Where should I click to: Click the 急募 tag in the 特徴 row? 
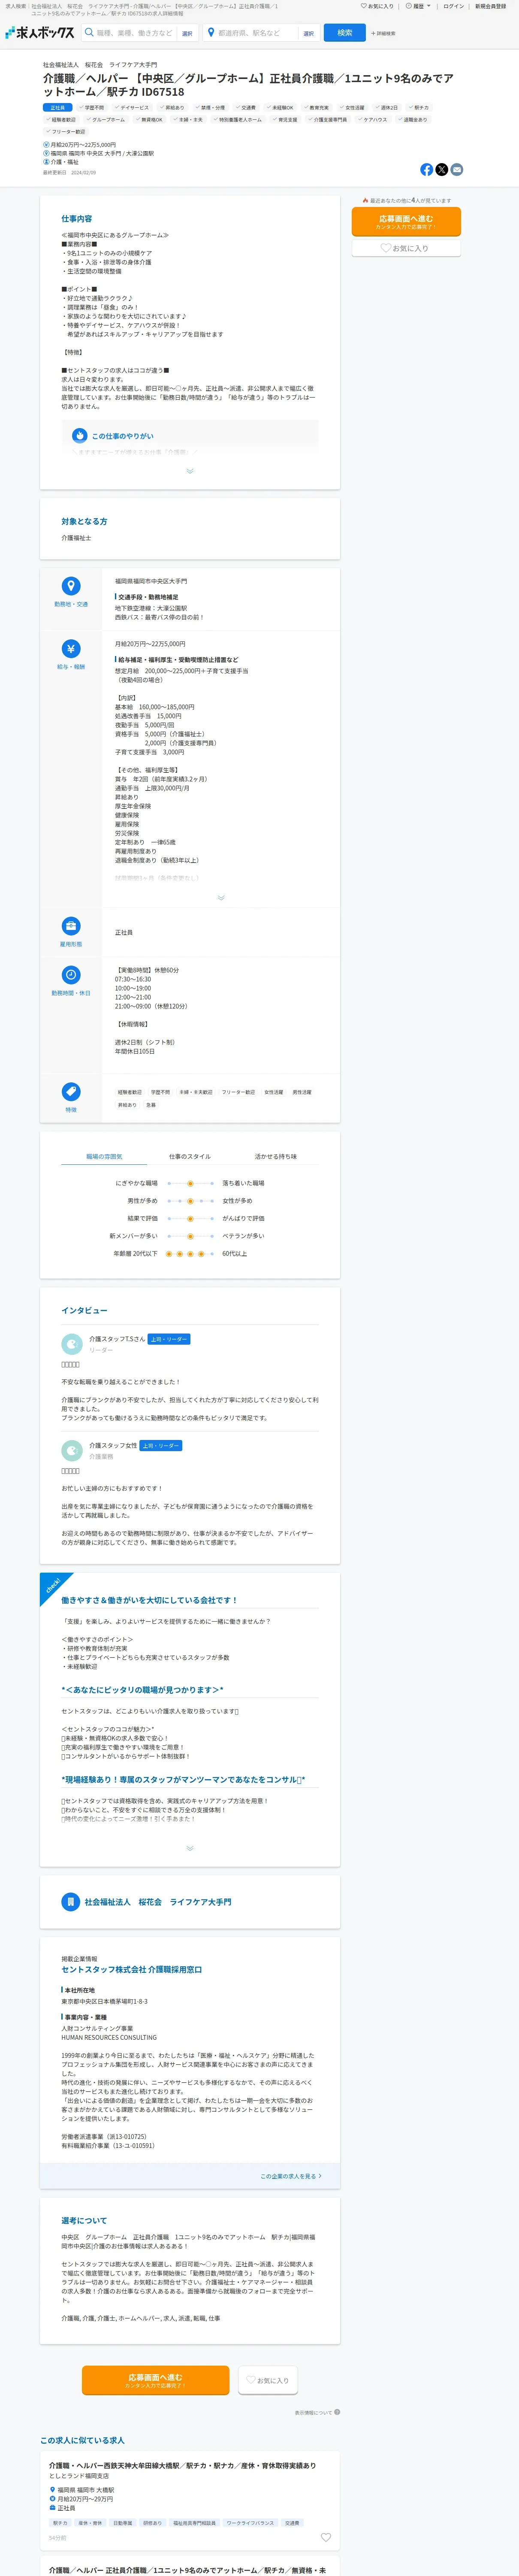pos(151,1105)
